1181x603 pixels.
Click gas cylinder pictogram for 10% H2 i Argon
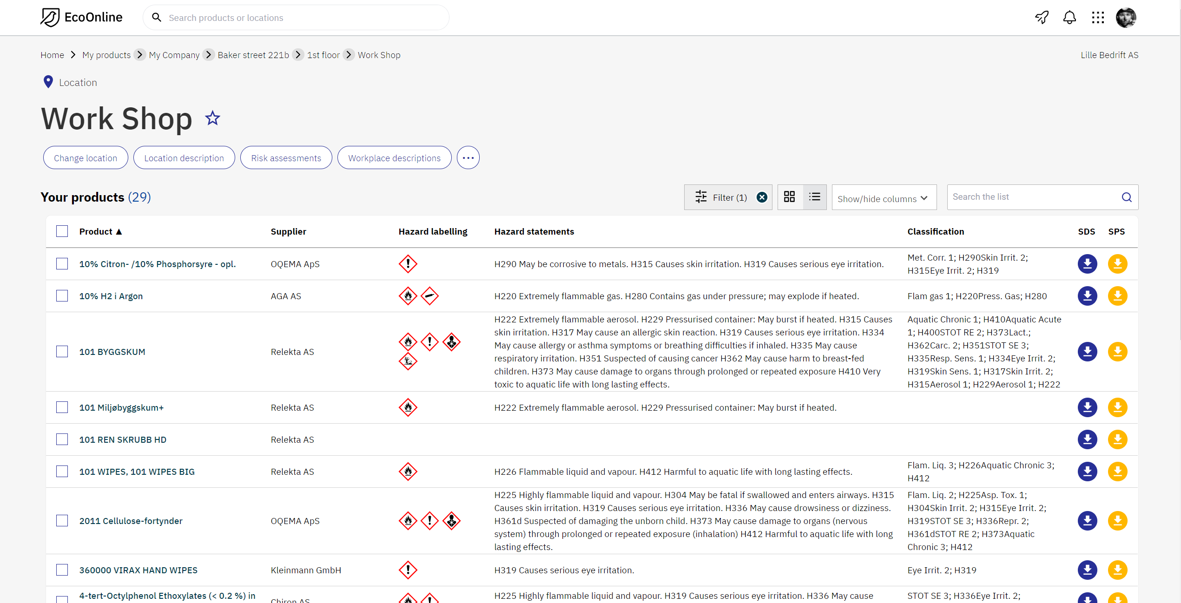coord(429,296)
